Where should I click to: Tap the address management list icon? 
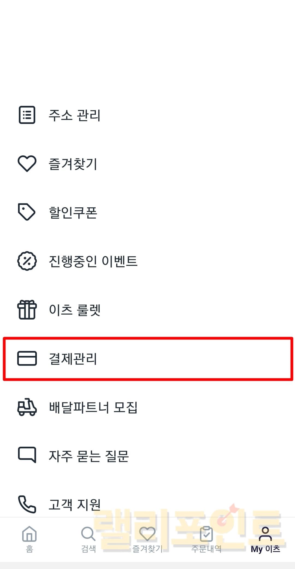[27, 115]
